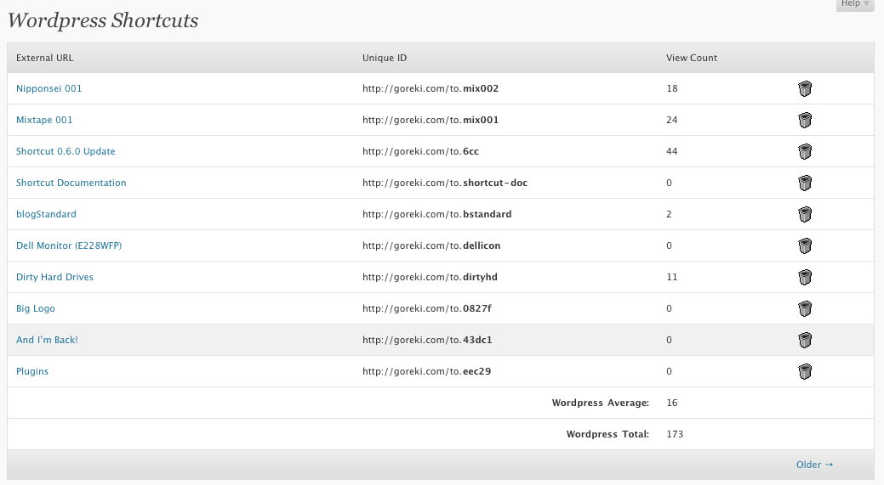Open the Nipponsei 001 link
884x485 pixels.
point(49,88)
